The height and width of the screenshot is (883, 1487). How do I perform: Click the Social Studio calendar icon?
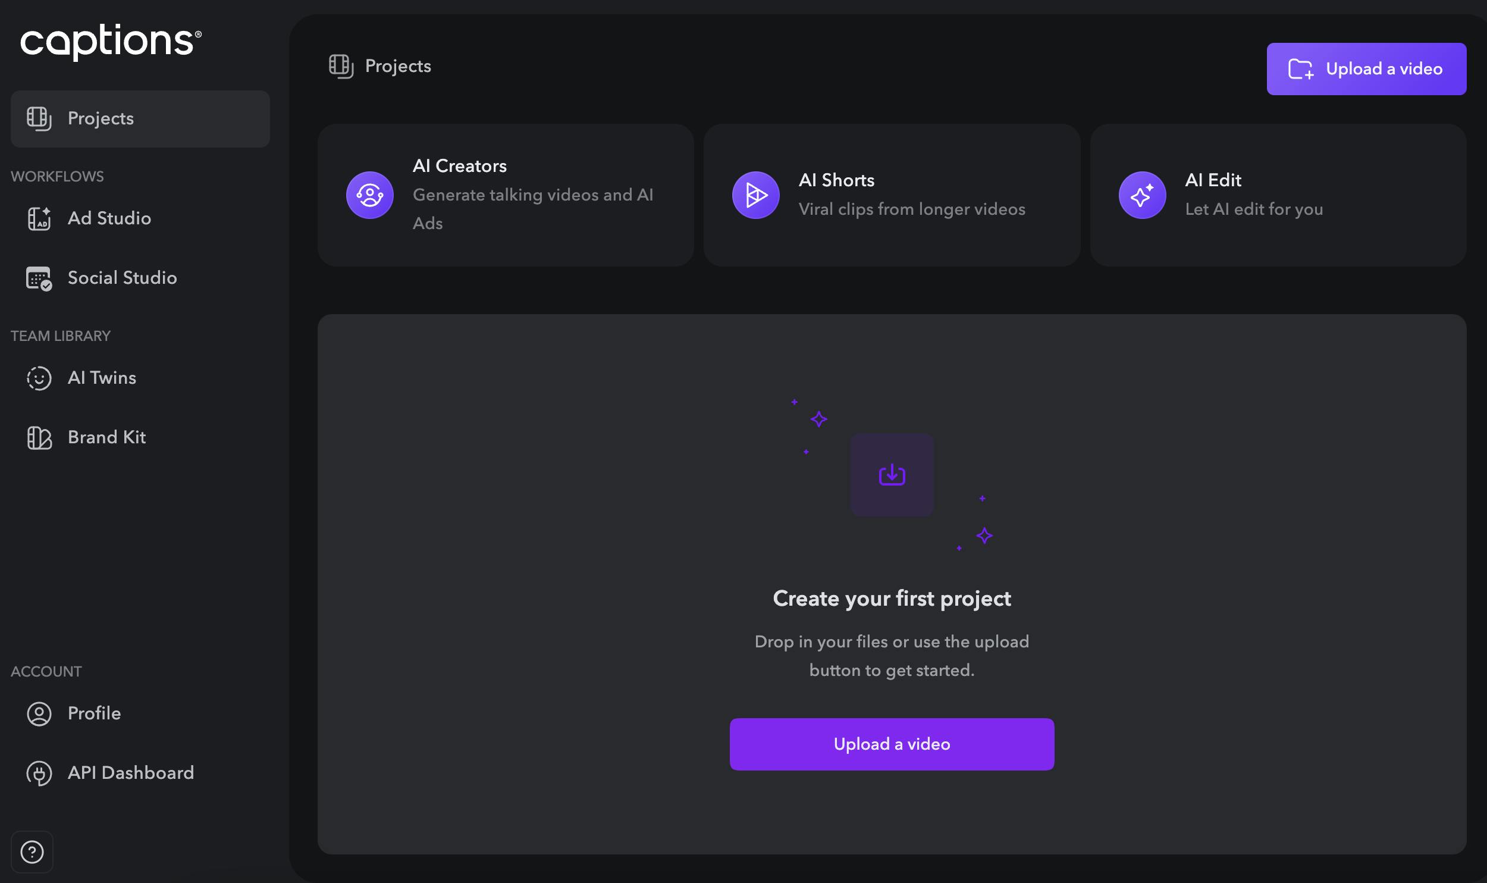(39, 278)
